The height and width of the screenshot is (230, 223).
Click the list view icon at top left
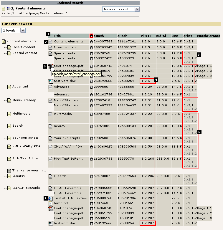click(x=8, y=9)
